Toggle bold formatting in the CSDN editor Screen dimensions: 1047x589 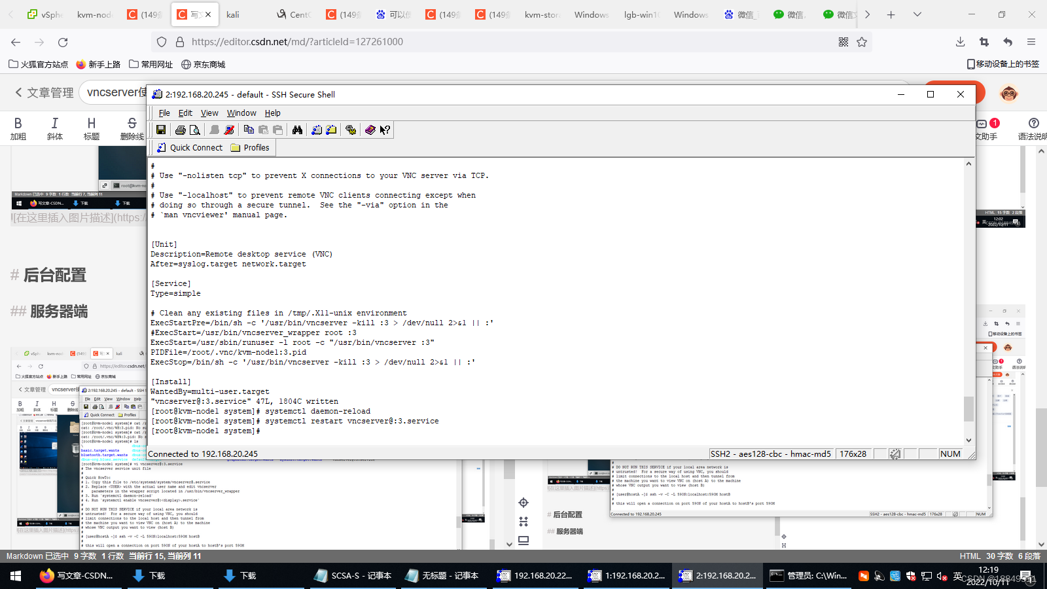(18, 128)
